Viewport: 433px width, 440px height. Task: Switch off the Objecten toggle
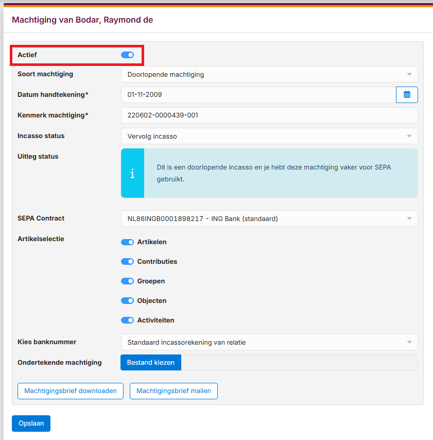coord(127,301)
